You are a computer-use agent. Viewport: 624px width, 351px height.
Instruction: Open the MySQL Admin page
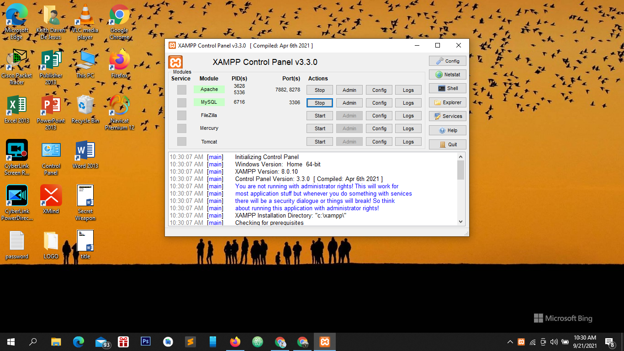(x=349, y=103)
